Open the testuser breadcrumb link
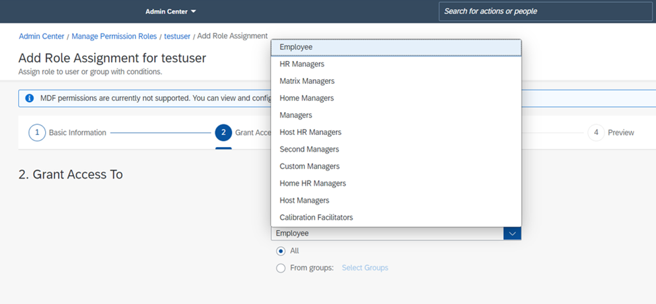The height and width of the screenshot is (304, 656). pyautogui.click(x=177, y=36)
